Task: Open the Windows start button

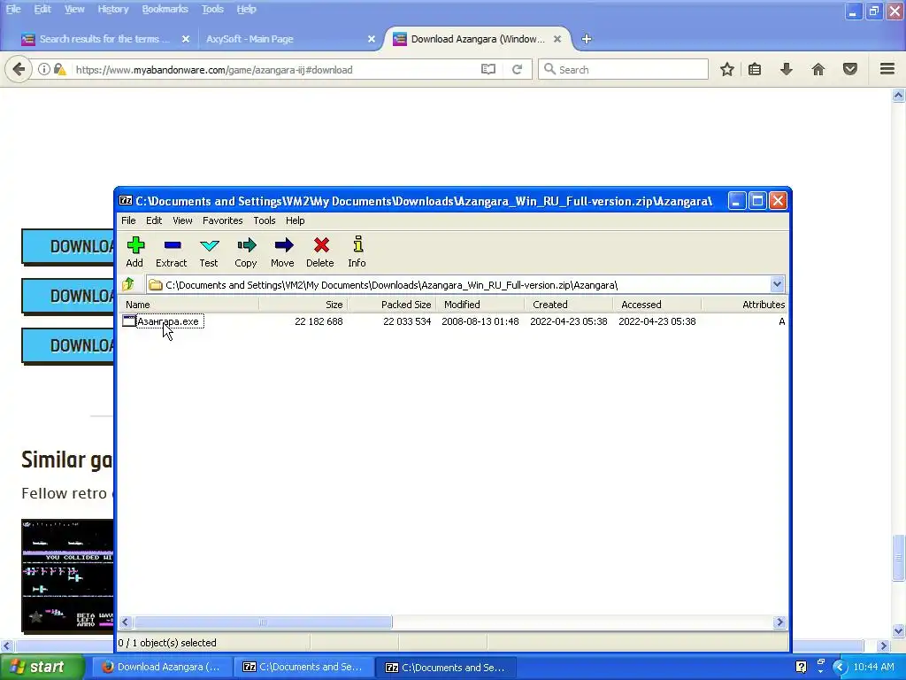Action: [42, 667]
